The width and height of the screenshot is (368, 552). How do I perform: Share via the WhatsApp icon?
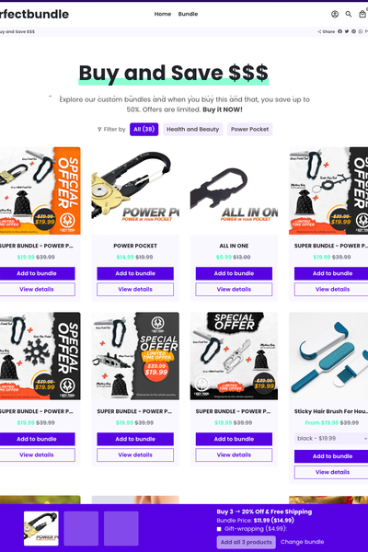[x=361, y=31]
